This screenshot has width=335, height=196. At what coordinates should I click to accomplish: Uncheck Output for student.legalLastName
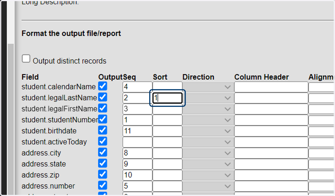103,97
